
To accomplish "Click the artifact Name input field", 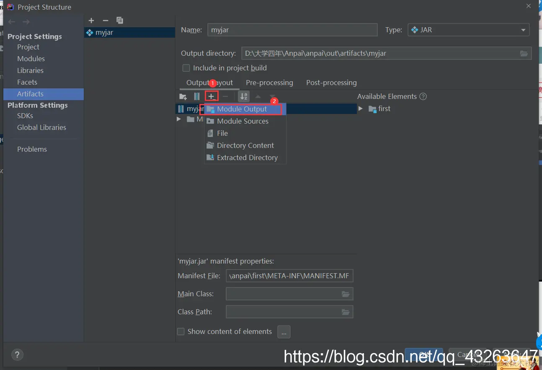I will [292, 30].
